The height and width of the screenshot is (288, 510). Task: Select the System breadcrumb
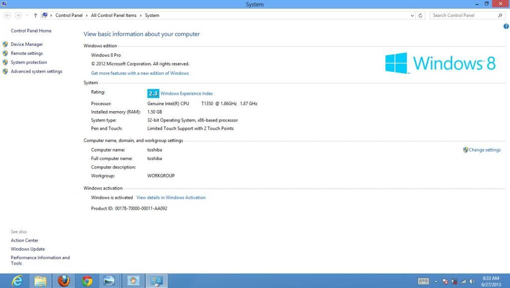152,15
